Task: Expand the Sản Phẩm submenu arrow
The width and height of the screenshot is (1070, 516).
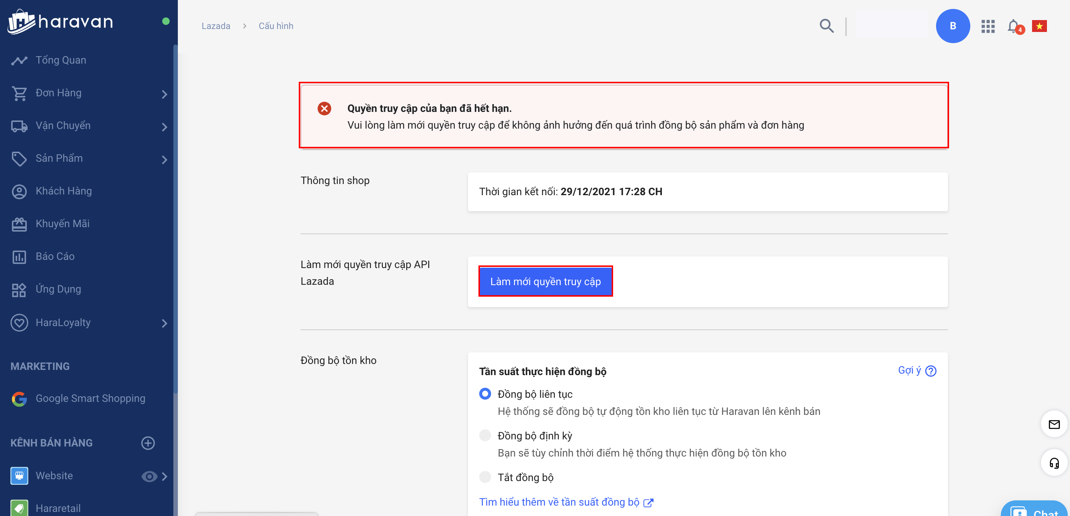Action: pyautogui.click(x=164, y=159)
